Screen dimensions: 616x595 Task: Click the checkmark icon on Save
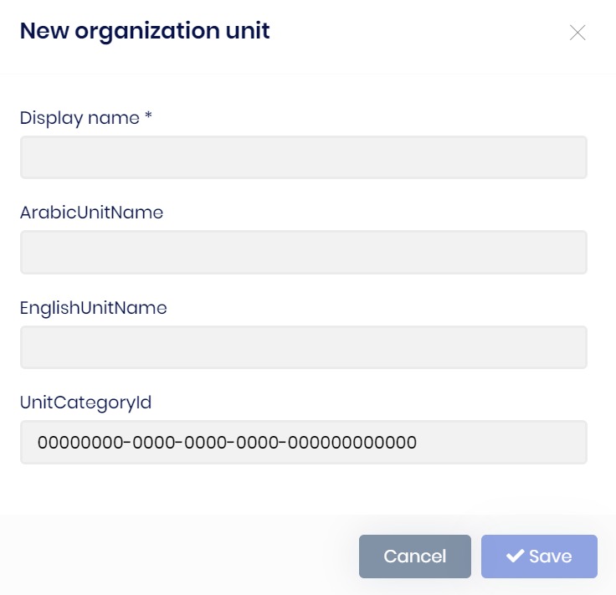tap(516, 557)
